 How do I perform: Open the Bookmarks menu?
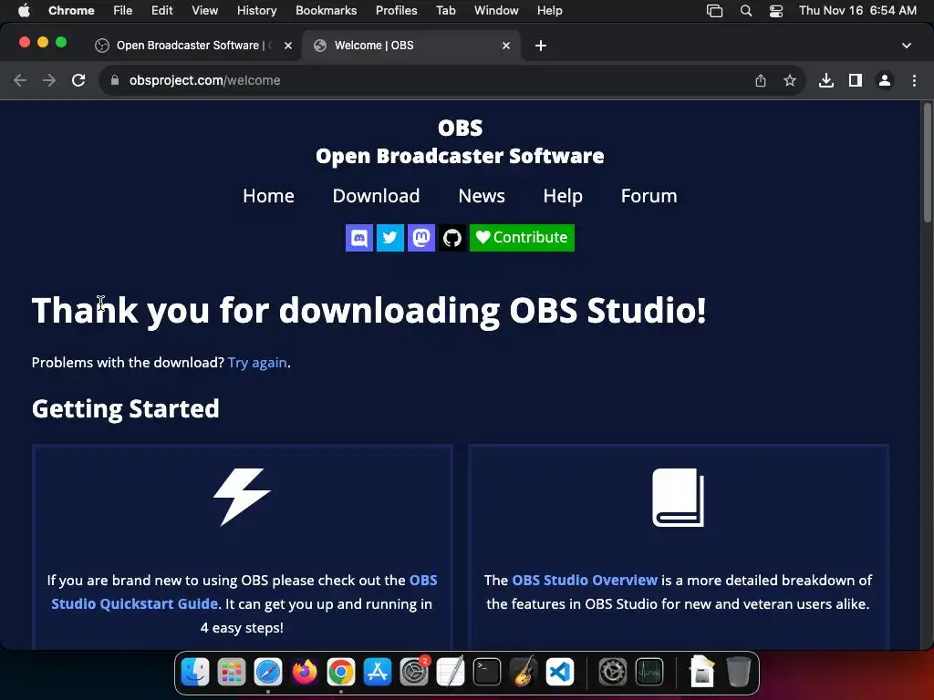pyautogui.click(x=327, y=11)
